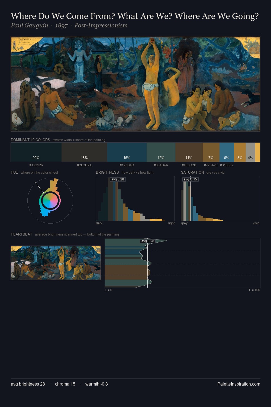Select the 7% ochre-brown swatch
The height and width of the screenshot is (407, 271).
click(x=211, y=152)
